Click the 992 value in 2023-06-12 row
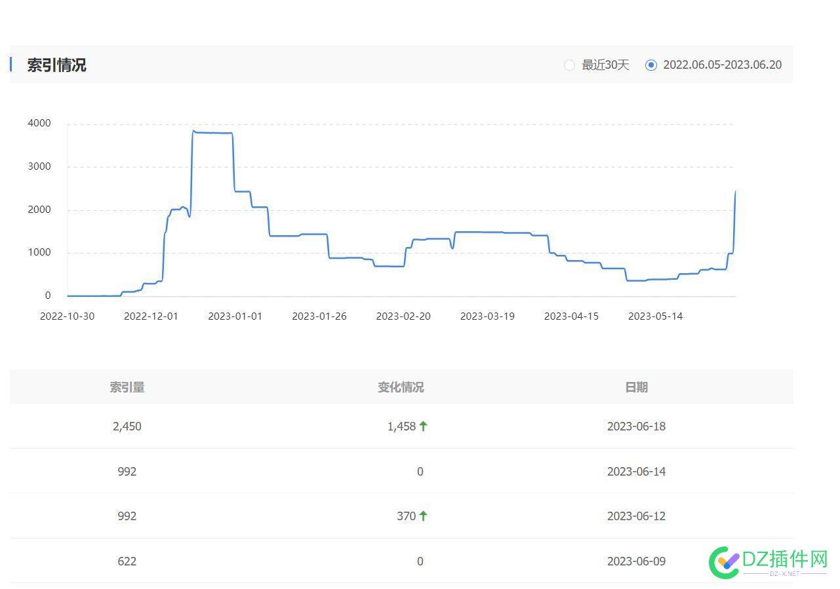The width and height of the screenshot is (840, 589). [127, 516]
